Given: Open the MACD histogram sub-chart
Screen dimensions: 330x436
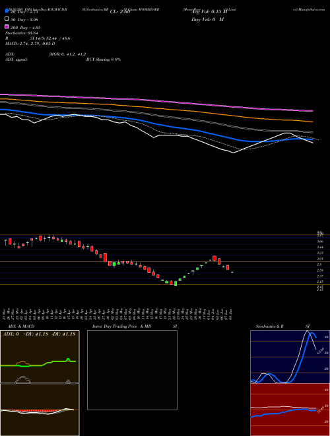Looking at the screenshot, I should pos(40,410).
